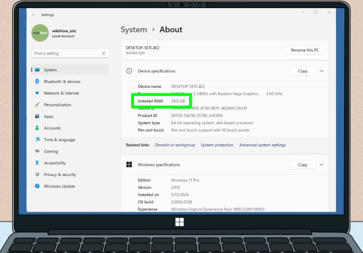The image size is (363, 253).
Task: Copy the Windows specifications
Action: pyautogui.click(x=303, y=165)
